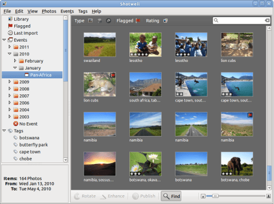Expand the 2011 events folder
274x204 pixels.
[9, 47]
